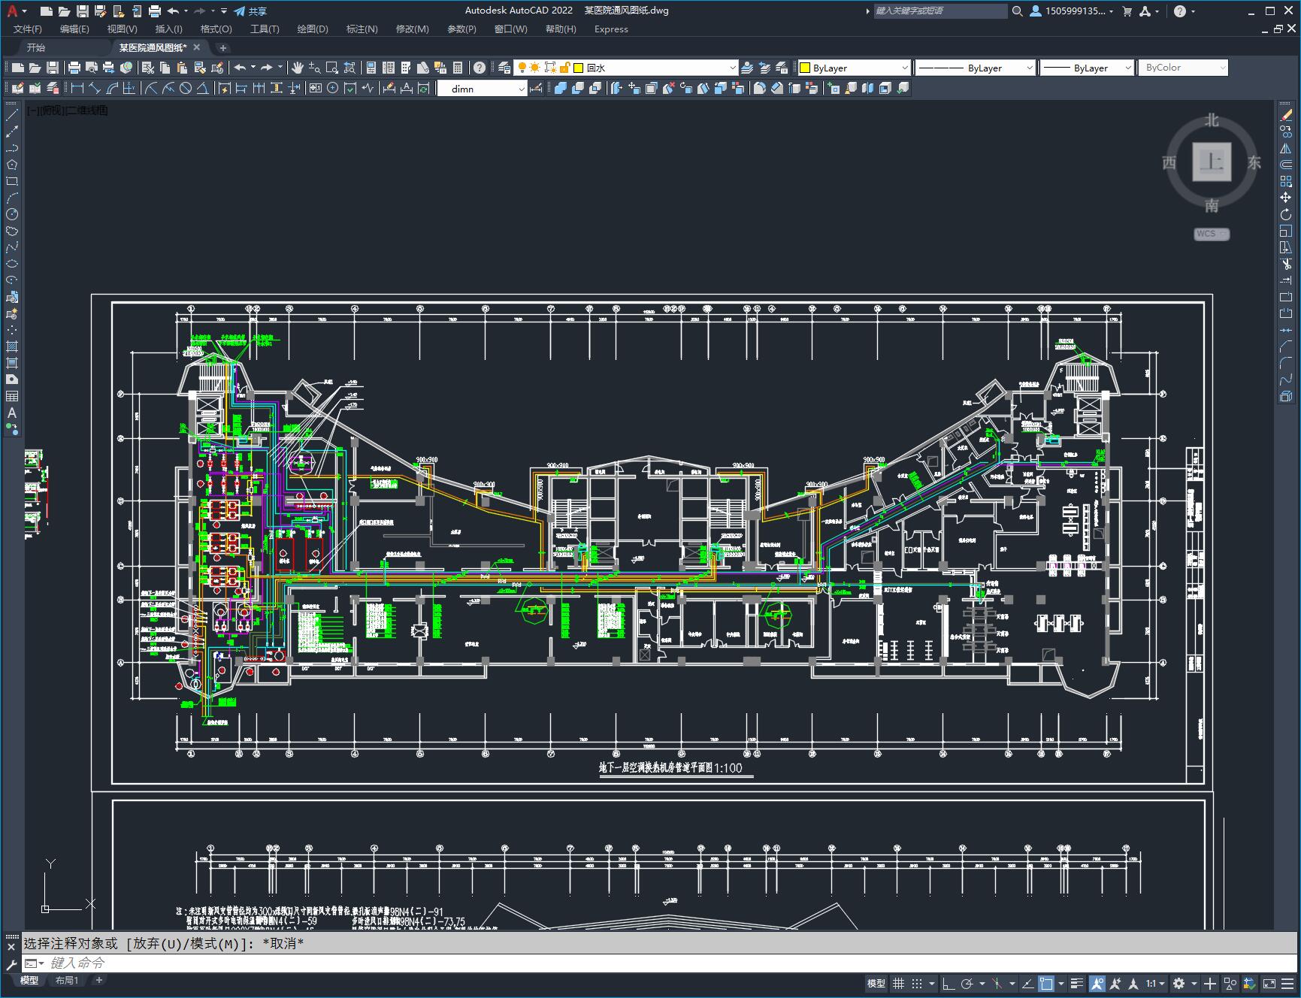Click the command line input field

pyautogui.click(x=661, y=963)
